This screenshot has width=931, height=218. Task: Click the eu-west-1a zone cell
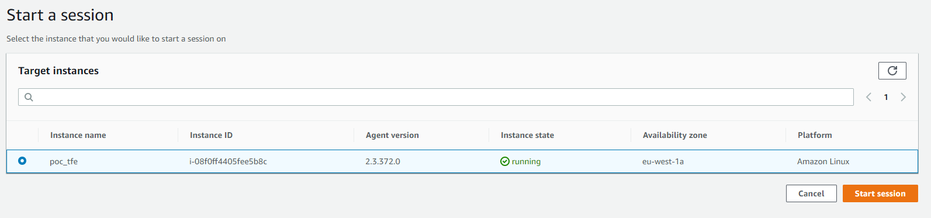point(663,161)
